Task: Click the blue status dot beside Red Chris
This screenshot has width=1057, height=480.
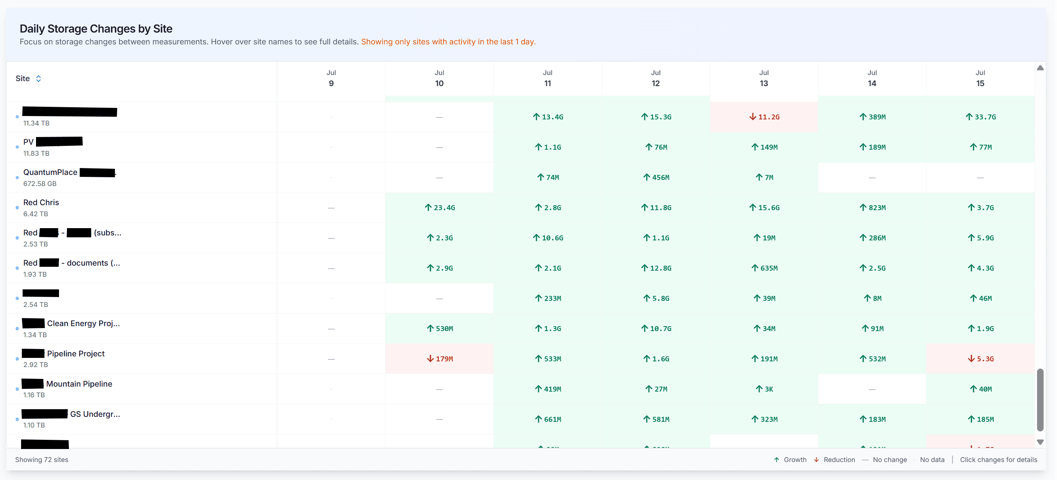Action: (17, 208)
